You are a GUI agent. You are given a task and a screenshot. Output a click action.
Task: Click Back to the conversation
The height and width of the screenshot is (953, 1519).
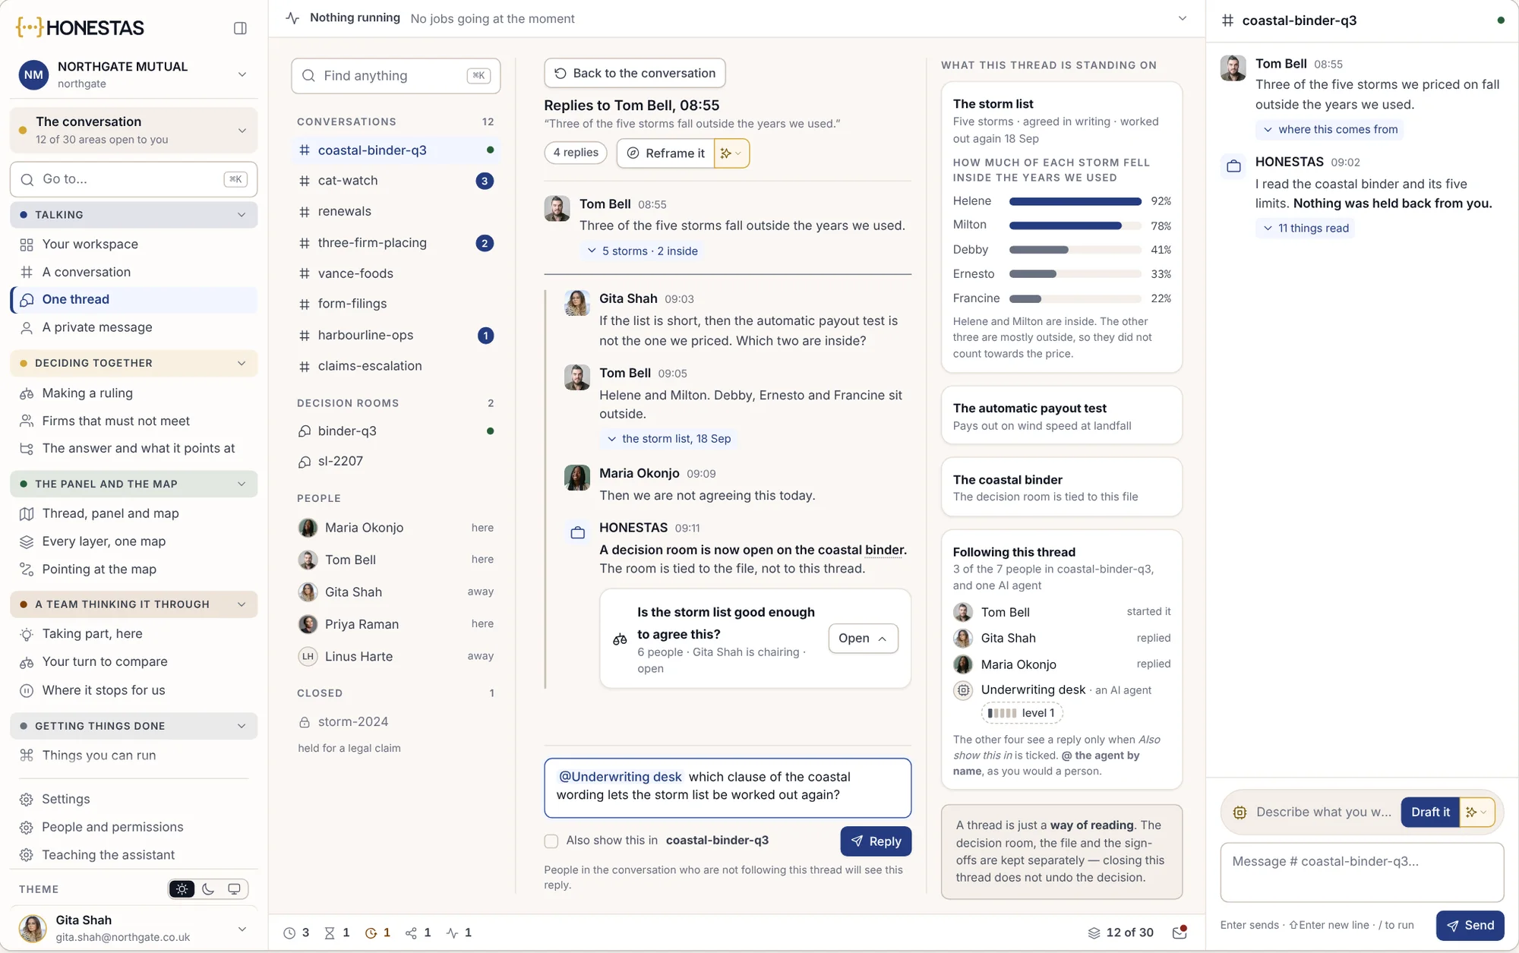click(635, 73)
